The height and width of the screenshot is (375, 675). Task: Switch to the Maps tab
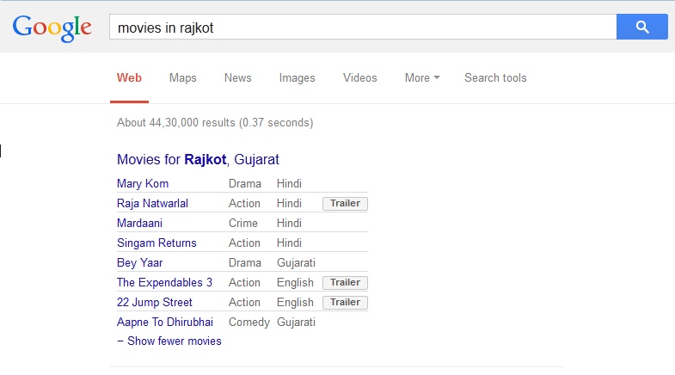pyautogui.click(x=182, y=78)
